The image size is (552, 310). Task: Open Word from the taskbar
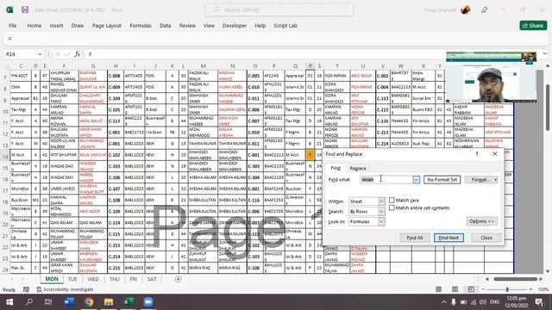[69, 302]
